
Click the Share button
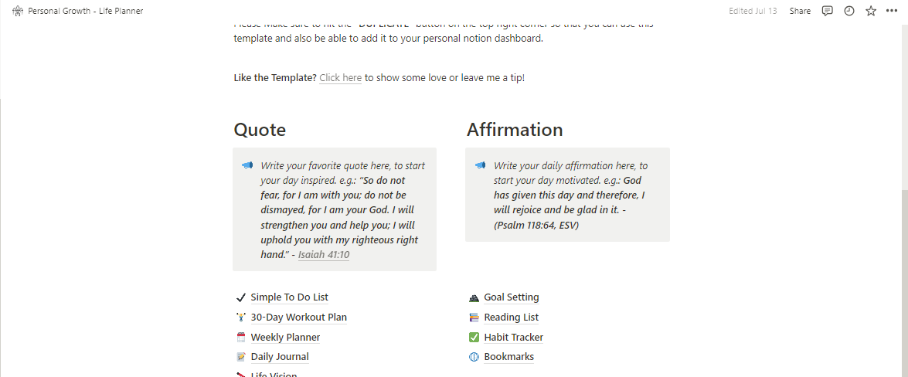[800, 11]
